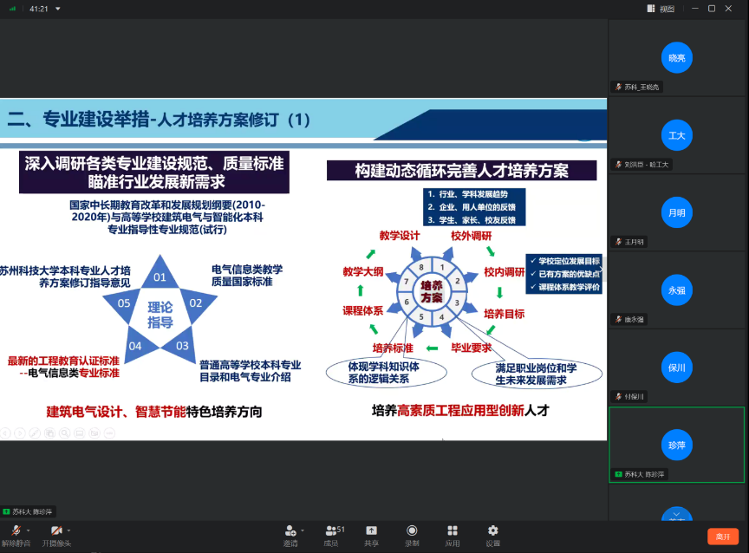Expand meeting info arrow beside timer

tap(58, 9)
